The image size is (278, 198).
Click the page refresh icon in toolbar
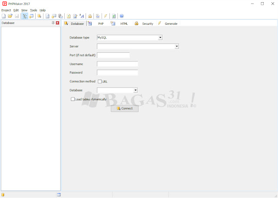coord(47,16)
